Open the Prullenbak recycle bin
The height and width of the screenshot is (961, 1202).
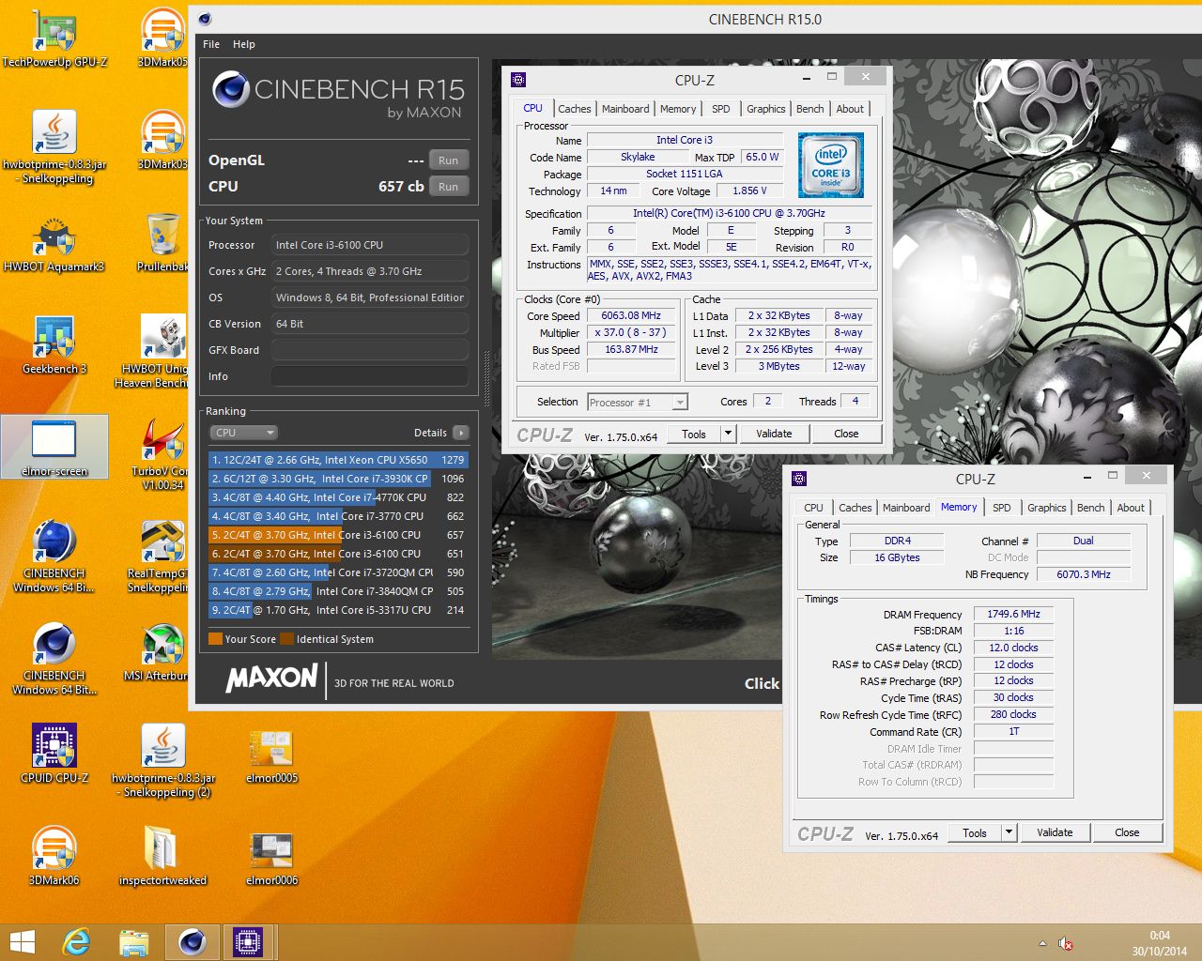(x=162, y=242)
